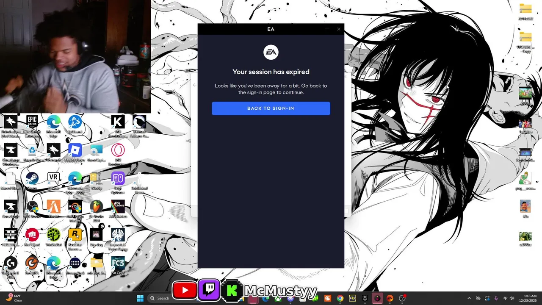Launch Steam desktop shortcut

coord(32,181)
